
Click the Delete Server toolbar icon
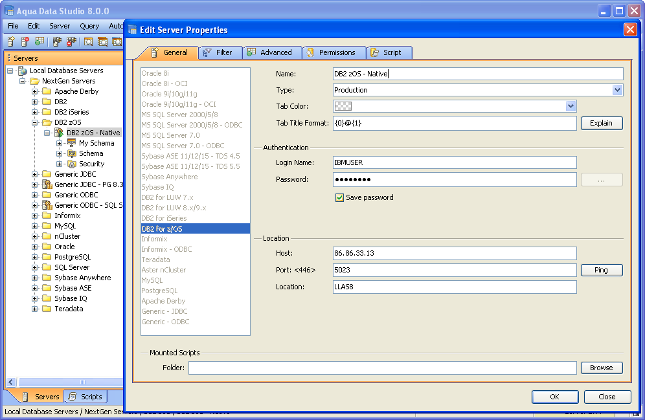pos(25,41)
